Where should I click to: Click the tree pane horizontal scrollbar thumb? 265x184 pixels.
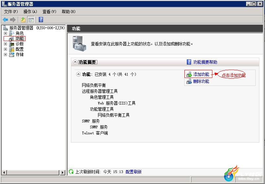click(33, 172)
